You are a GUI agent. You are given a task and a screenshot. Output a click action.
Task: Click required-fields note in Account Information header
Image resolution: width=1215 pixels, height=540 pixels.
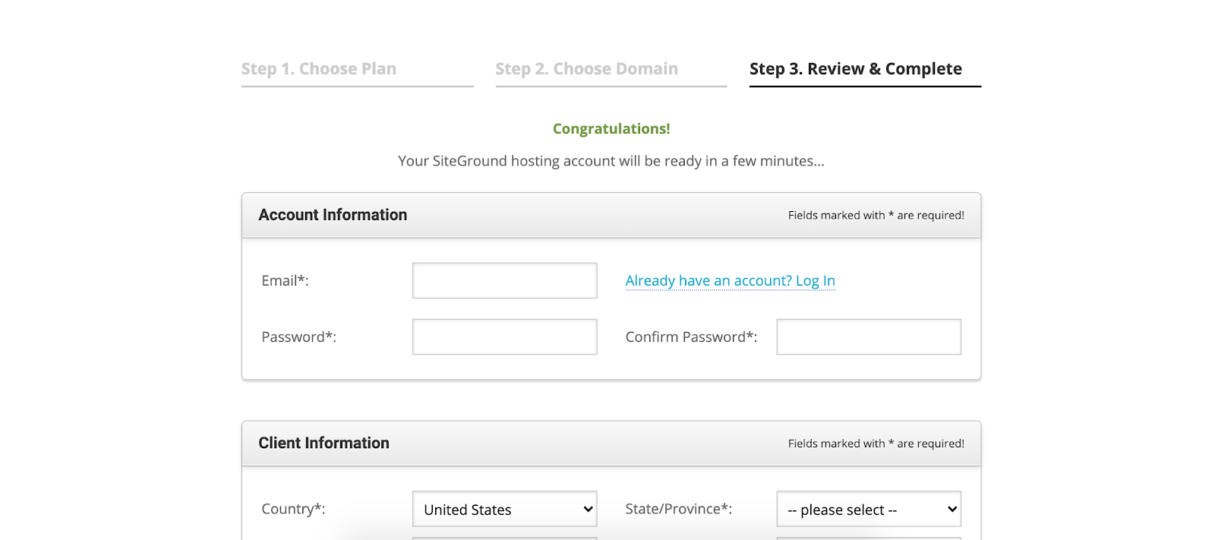pos(876,216)
